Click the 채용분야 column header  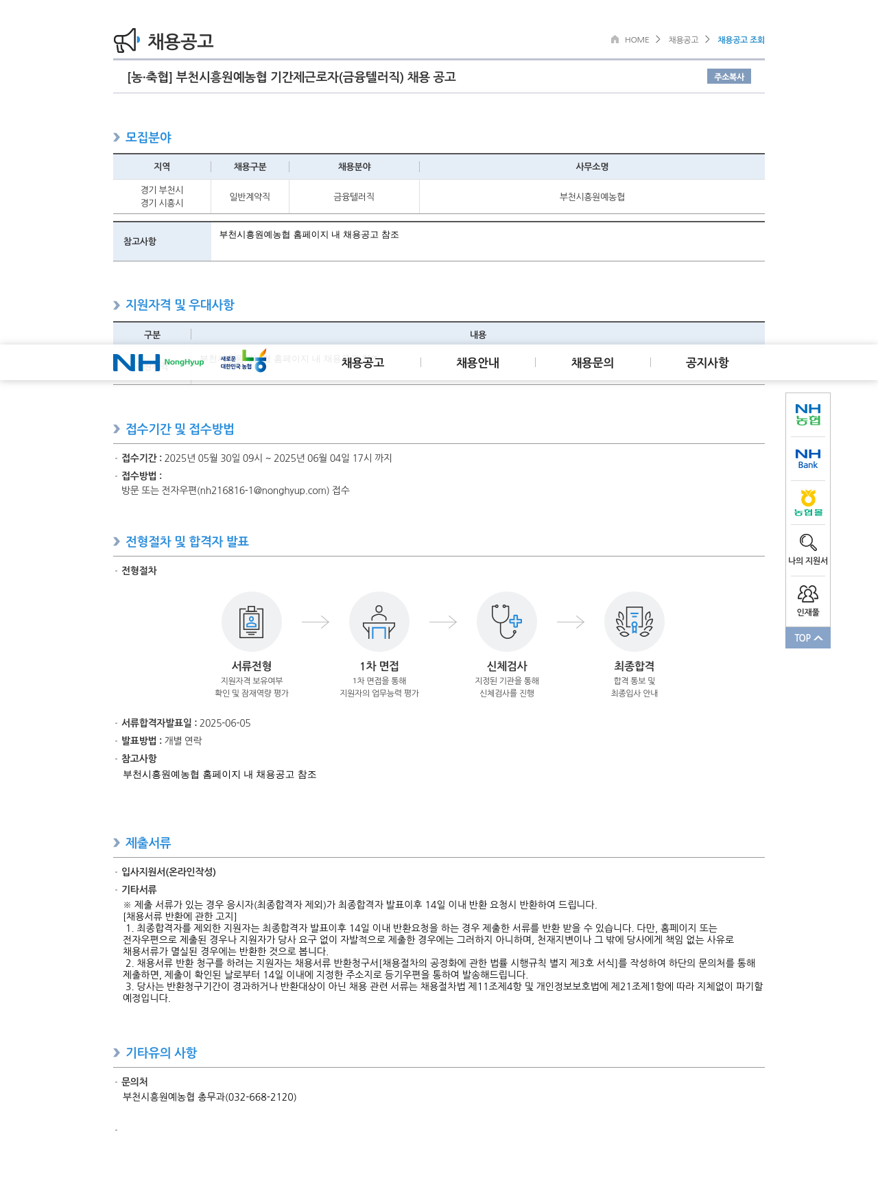(355, 167)
